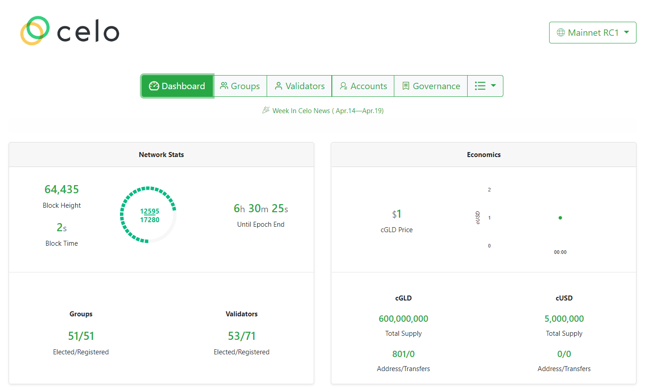Click the cGLD Price label
The height and width of the screenshot is (391, 646).
pyautogui.click(x=397, y=230)
